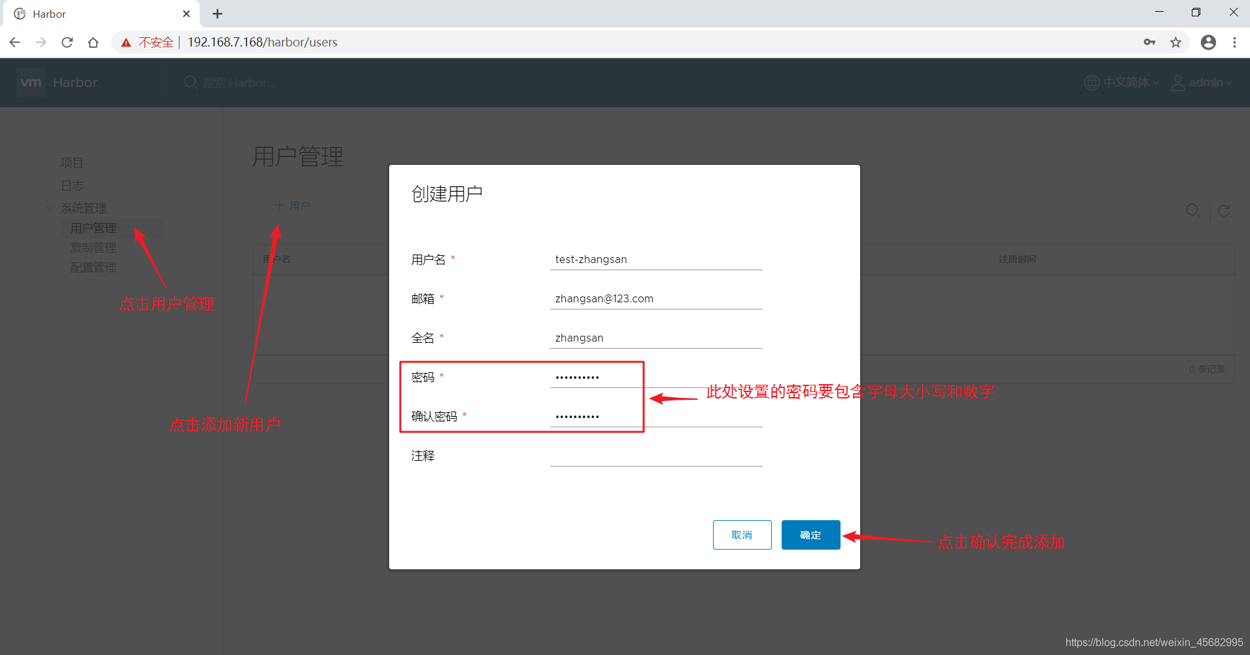Click the 密码 input field
The width and height of the screenshot is (1250, 655).
pos(656,378)
